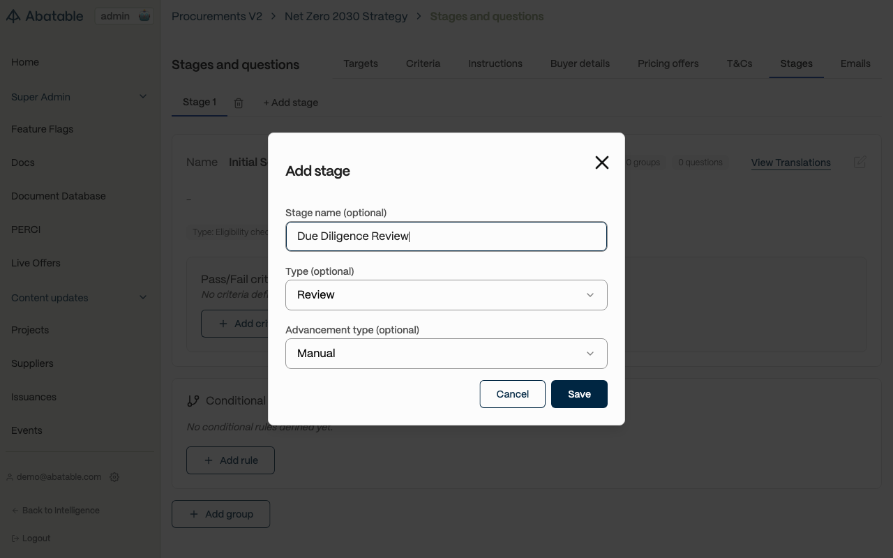Delete Stage 1 with trash icon
The image size is (893, 558).
tap(239, 103)
